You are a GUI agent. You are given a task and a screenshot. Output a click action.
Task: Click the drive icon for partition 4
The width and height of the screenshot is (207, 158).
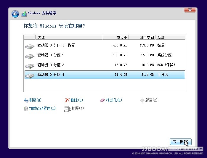pyautogui.click(x=30, y=75)
